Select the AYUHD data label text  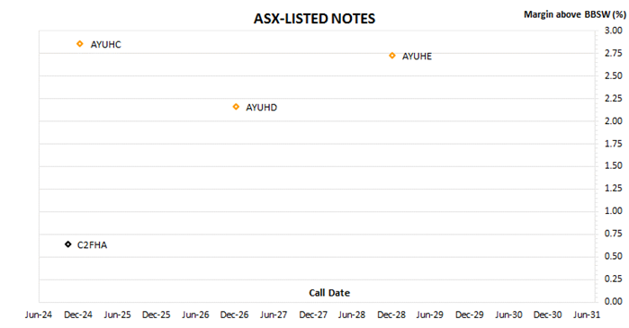pos(261,108)
